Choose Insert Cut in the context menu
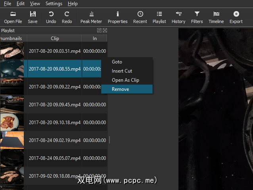The height and width of the screenshot is (190, 253). [x=127, y=71]
